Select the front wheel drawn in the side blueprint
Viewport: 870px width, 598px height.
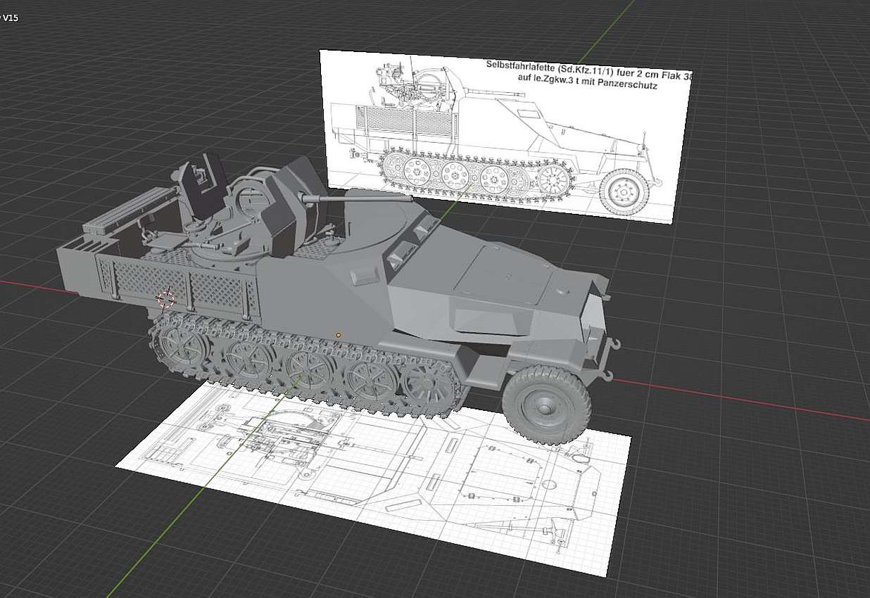click(624, 191)
